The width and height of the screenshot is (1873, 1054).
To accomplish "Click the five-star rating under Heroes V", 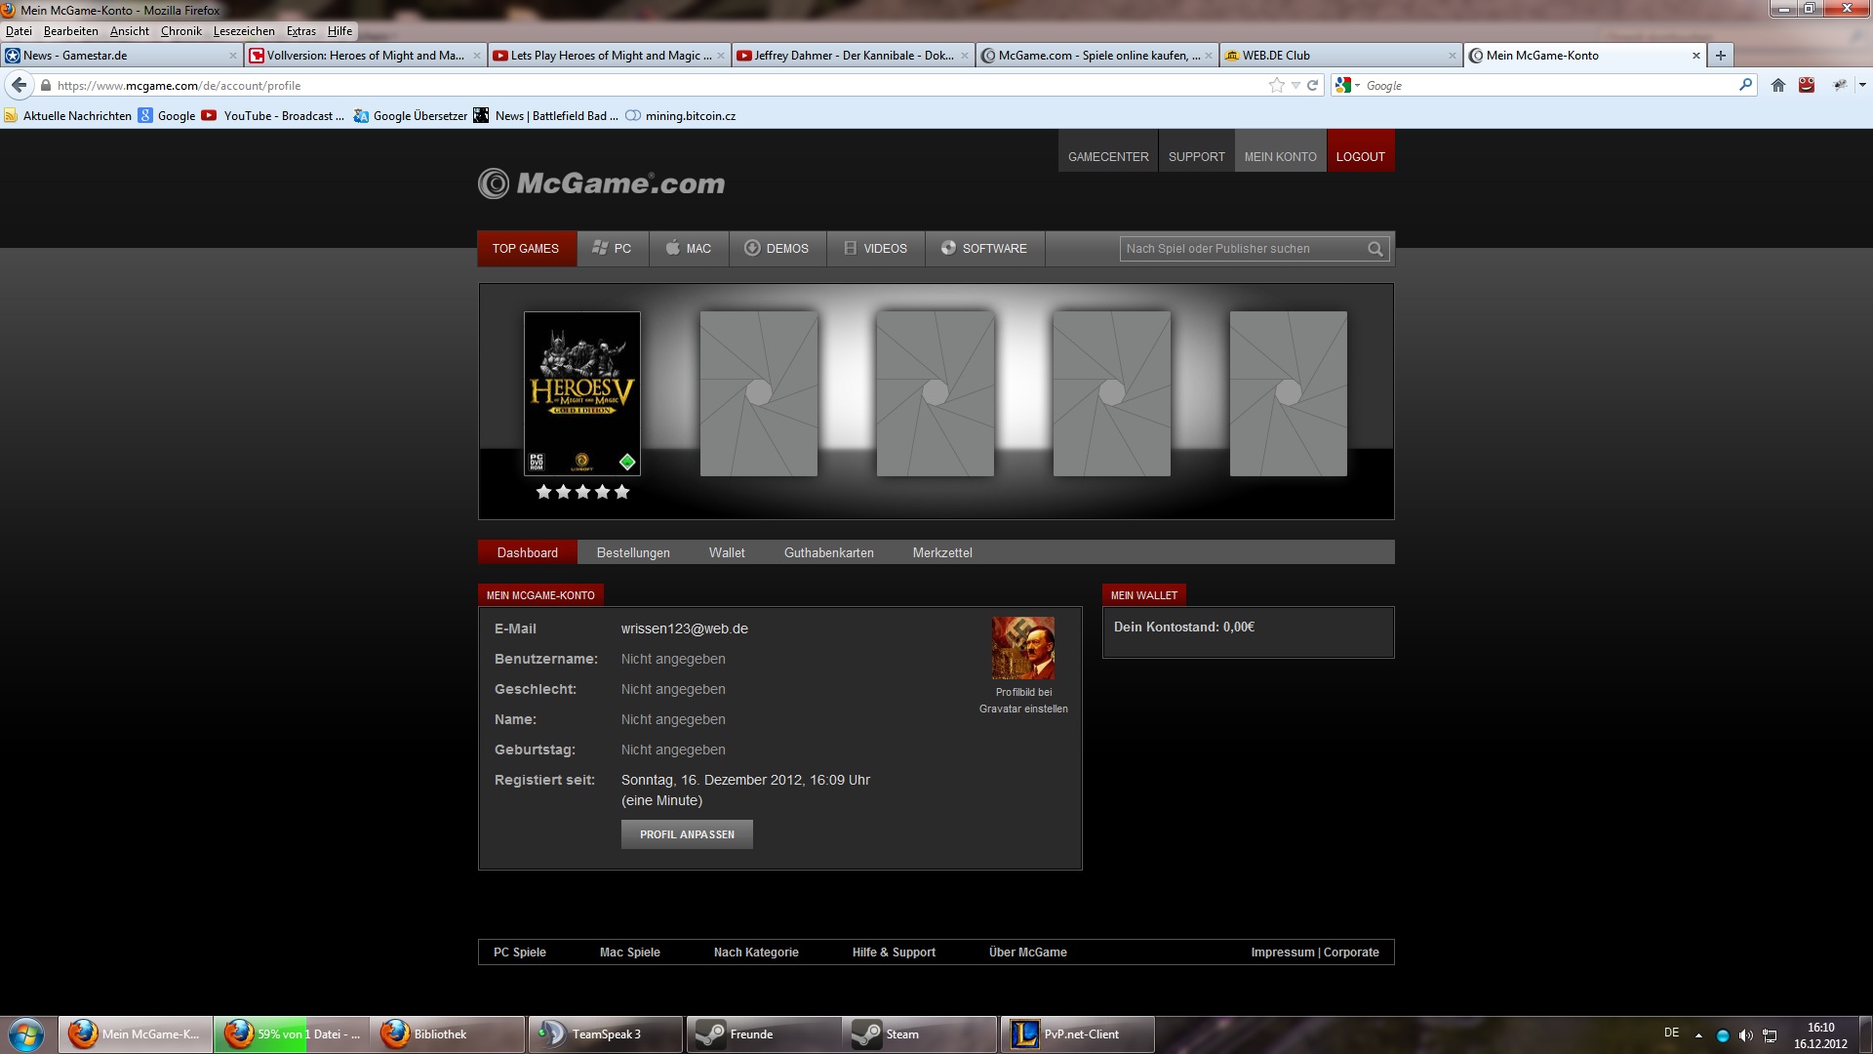I will point(582,492).
